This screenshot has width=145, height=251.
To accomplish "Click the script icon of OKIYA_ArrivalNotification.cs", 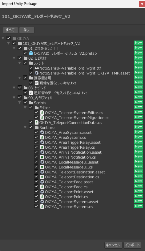I will coord(42,157).
